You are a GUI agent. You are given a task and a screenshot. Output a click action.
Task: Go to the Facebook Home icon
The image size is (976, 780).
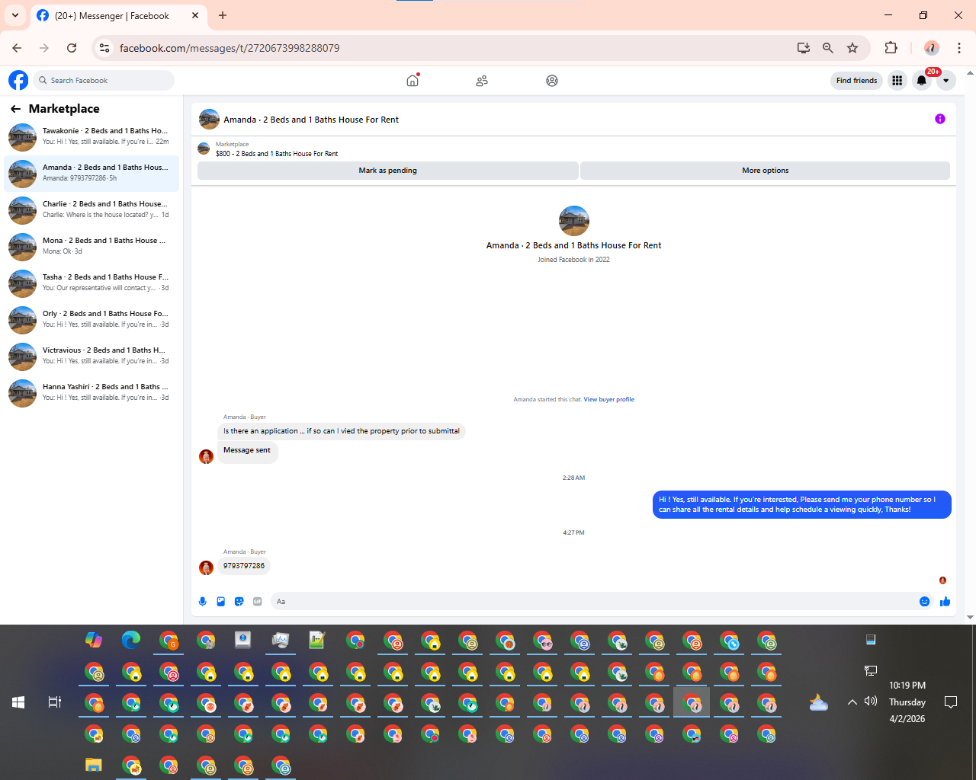(413, 80)
